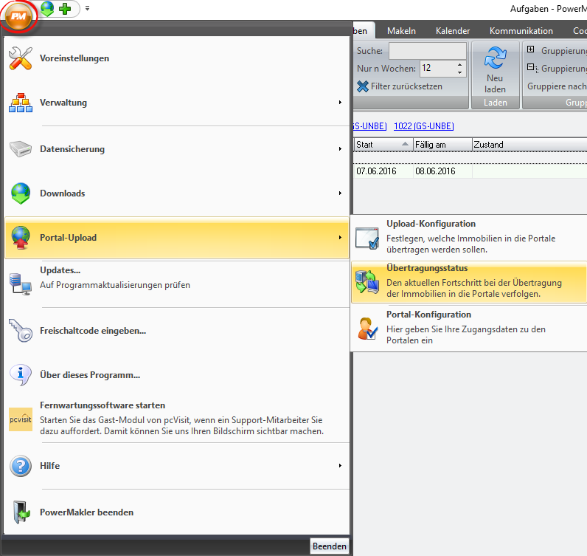Expand the Hilfe submenu arrow
This screenshot has height=556, width=587.
pyautogui.click(x=340, y=465)
